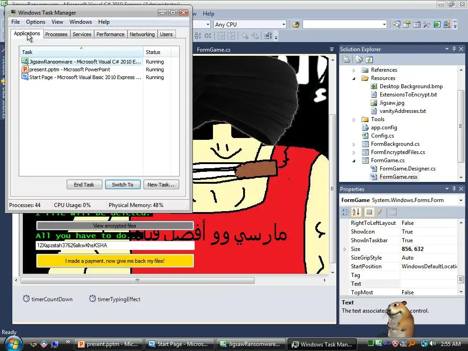Expand FormBackground.cs node
The height and width of the screenshot is (351, 468).
point(354,144)
